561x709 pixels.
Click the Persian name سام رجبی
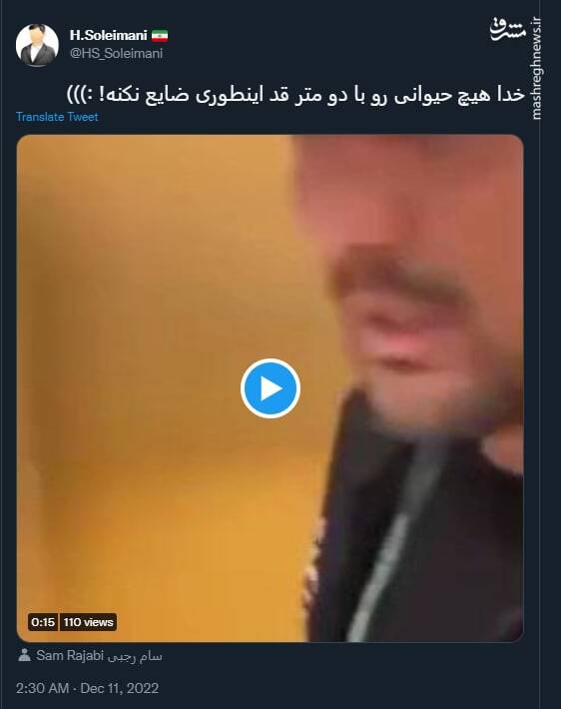pyautogui.click(x=135, y=656)
